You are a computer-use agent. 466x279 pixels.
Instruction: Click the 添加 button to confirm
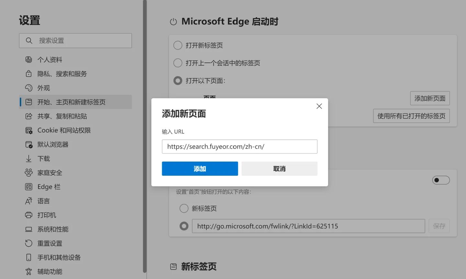(x=200, y=168)
